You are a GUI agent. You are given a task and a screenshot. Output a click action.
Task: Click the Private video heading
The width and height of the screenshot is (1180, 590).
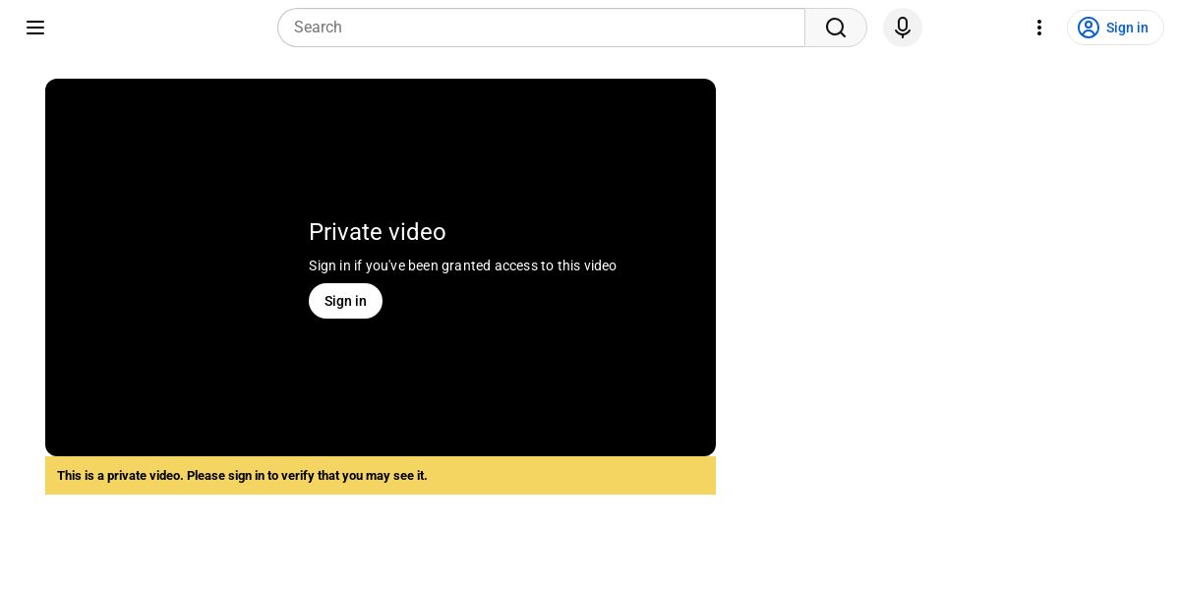click(x=378, y=232)
